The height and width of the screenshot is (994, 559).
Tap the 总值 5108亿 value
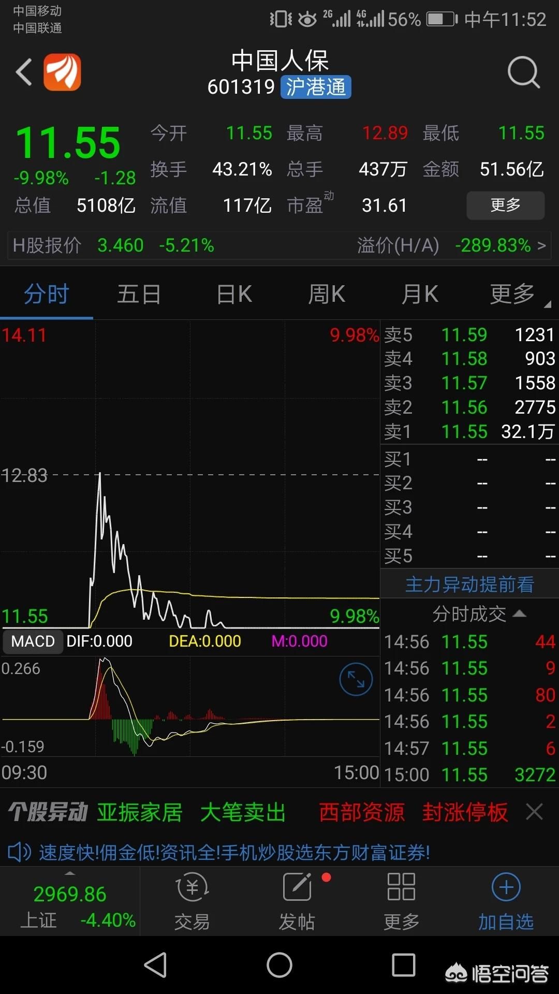pos(106,206)
